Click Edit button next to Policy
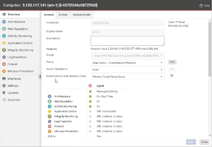The height and width of the screenshot is (147, 212). point(172,62)
